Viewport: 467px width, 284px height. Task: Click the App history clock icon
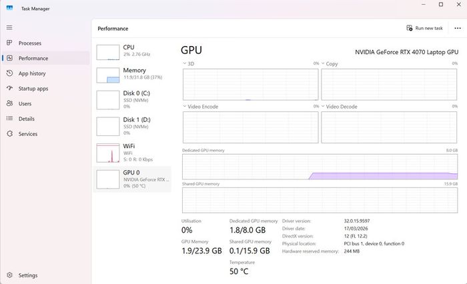coord(9,73)
